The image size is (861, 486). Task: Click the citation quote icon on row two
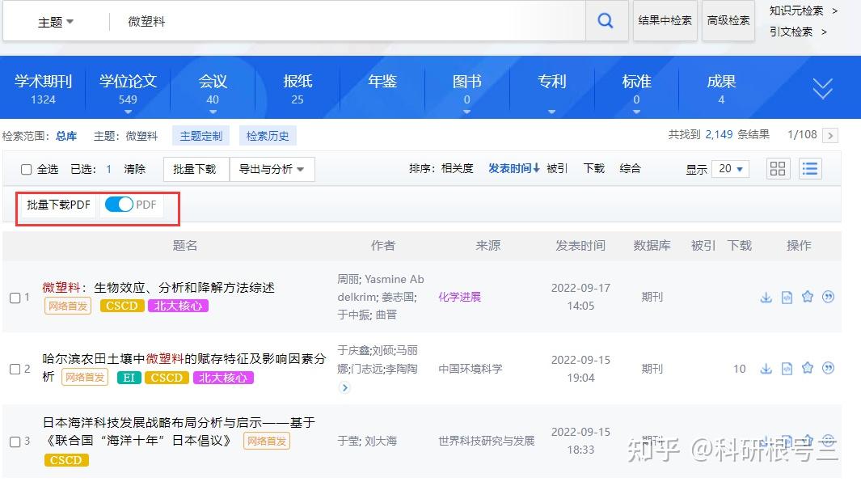[829, 368]
